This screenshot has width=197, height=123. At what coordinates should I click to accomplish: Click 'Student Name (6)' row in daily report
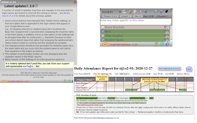[82, 90]
